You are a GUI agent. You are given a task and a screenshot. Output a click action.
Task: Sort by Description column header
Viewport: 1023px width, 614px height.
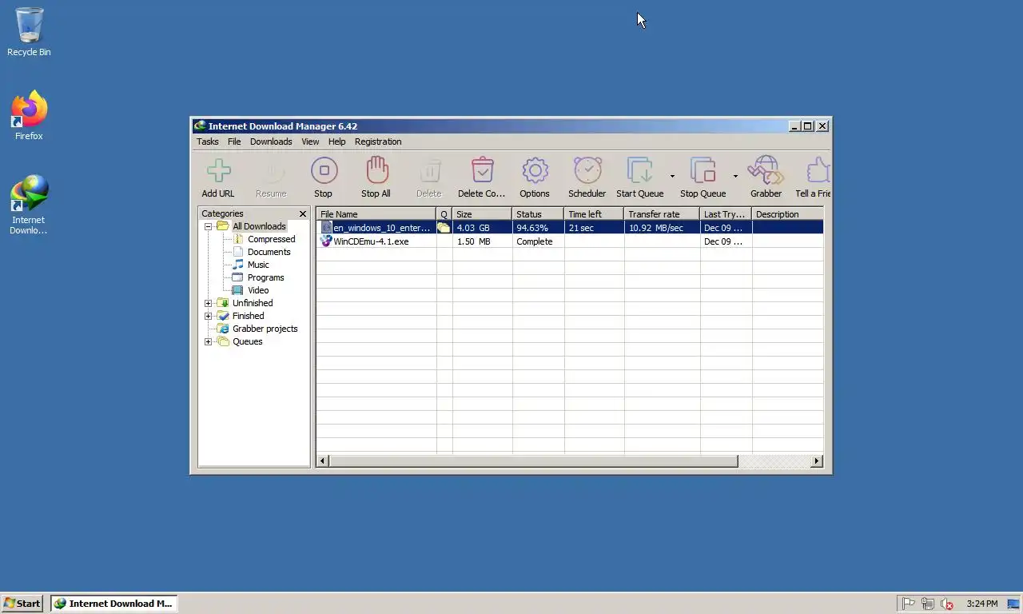[787, 214]
